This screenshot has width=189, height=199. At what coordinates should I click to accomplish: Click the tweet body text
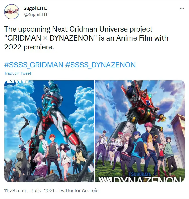coord(86,38)
